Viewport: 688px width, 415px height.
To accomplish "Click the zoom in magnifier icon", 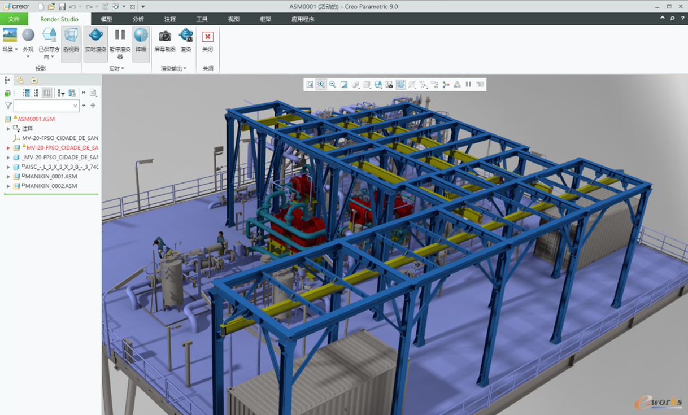I will pos(321,85).
